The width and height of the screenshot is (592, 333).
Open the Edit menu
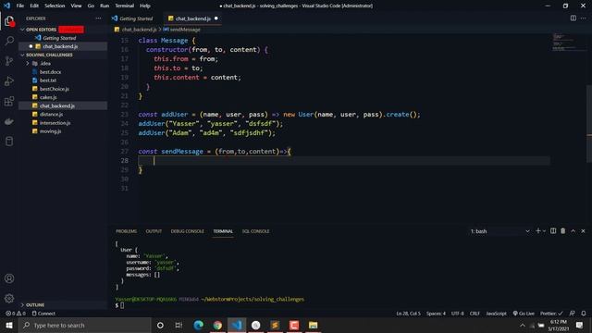tap(34, 6)
